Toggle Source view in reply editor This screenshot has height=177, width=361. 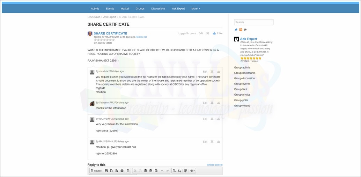(96, 171)
